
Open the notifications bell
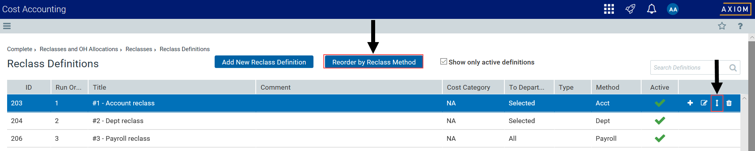click(651, 9)
